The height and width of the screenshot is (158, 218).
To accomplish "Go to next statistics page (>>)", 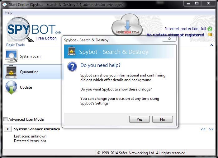I will 211,129.
